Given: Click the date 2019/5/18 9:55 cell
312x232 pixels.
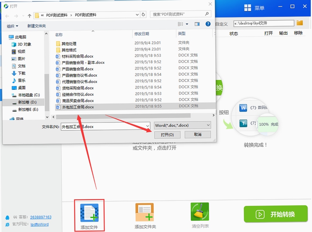Looking at the screenshot, I should 148,106.
